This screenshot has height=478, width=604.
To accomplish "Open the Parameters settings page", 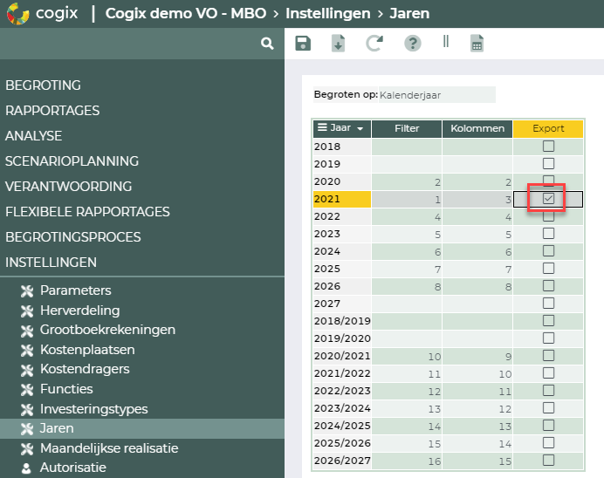I will coord(75,290).
